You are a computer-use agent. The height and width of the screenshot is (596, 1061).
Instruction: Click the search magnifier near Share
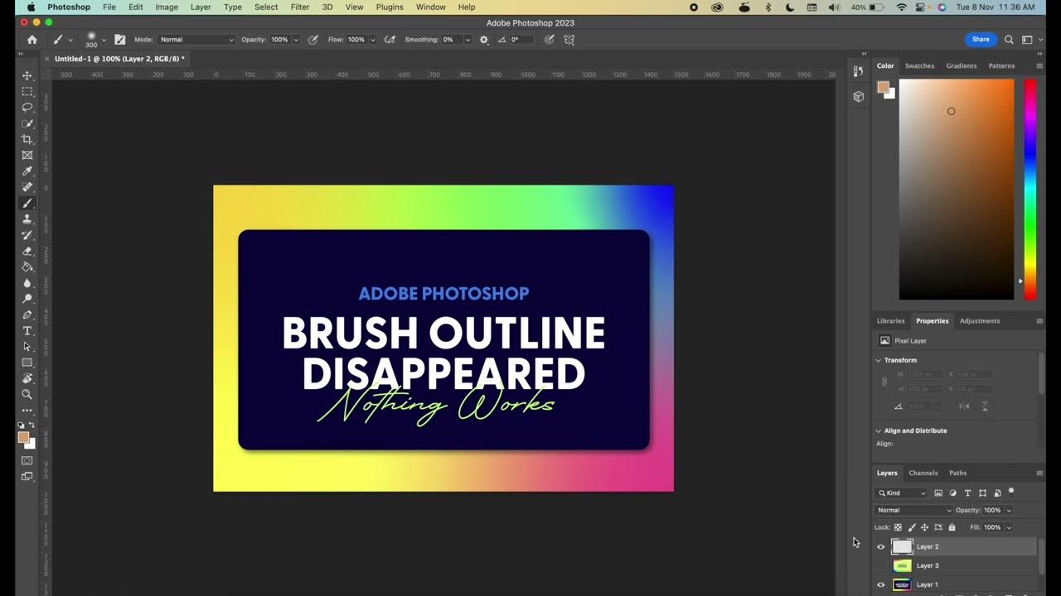pos(1009,40)
